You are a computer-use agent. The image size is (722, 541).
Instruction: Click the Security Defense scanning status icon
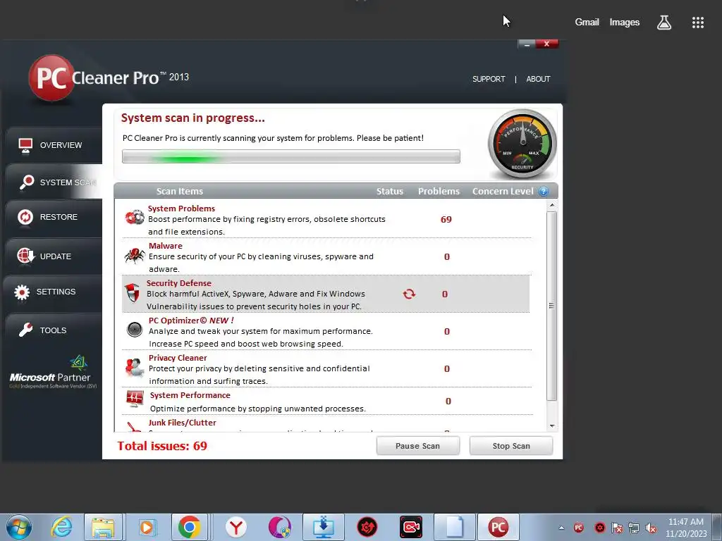coord(409,294)
